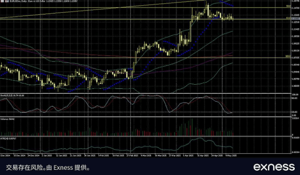Click the ATR(14) indicator label

click(8, 138)
